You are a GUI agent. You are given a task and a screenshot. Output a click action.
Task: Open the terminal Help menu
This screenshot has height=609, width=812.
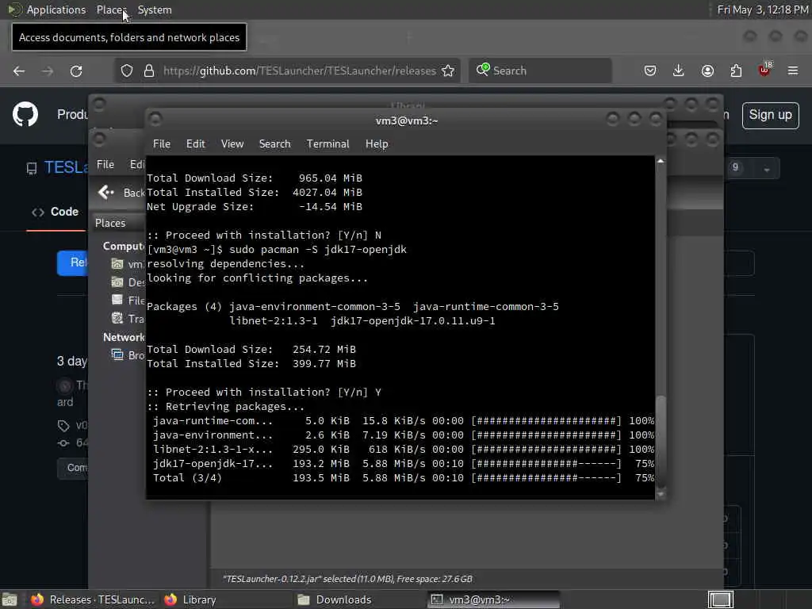point(377,144)
